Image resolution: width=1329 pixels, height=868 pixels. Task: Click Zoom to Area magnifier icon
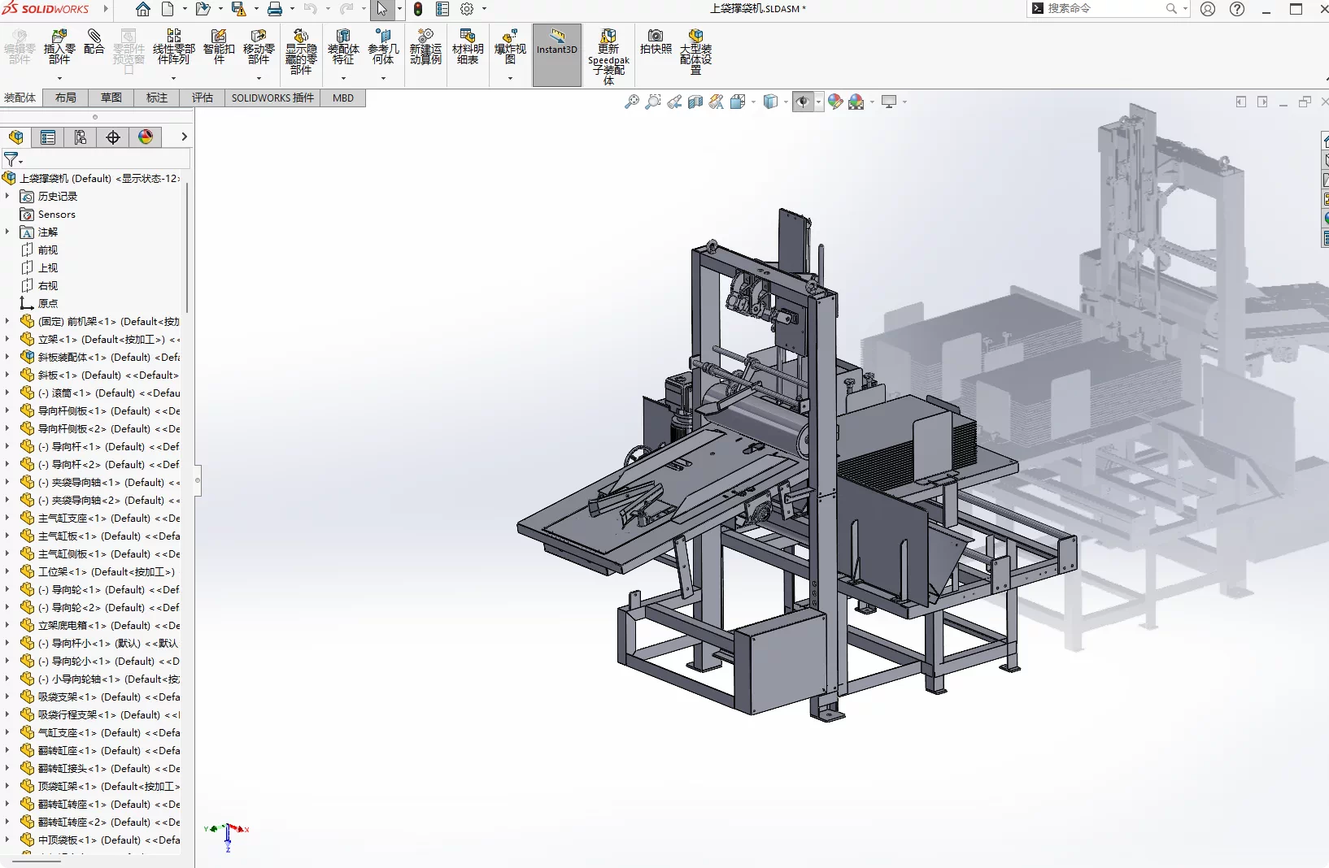pos(652,102)
